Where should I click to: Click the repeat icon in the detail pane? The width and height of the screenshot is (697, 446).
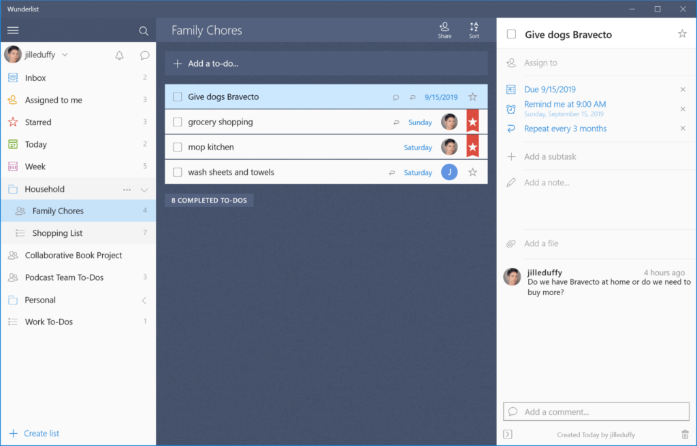[510, 128]
